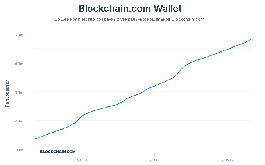The image size is (265, 165).
Task: Click the tick mark above 2020
Action: (227, 154)
